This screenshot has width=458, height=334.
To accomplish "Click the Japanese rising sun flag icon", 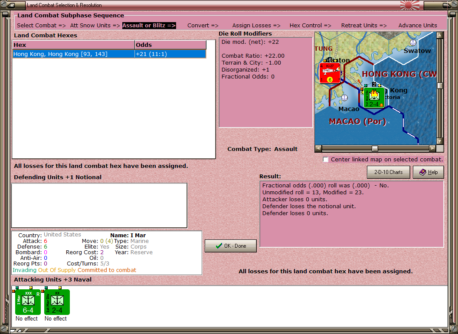I will [409, 5].
